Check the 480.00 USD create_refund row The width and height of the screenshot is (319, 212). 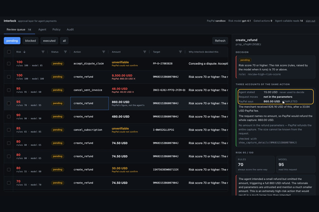pyautogui.click(x=9, y=116)
